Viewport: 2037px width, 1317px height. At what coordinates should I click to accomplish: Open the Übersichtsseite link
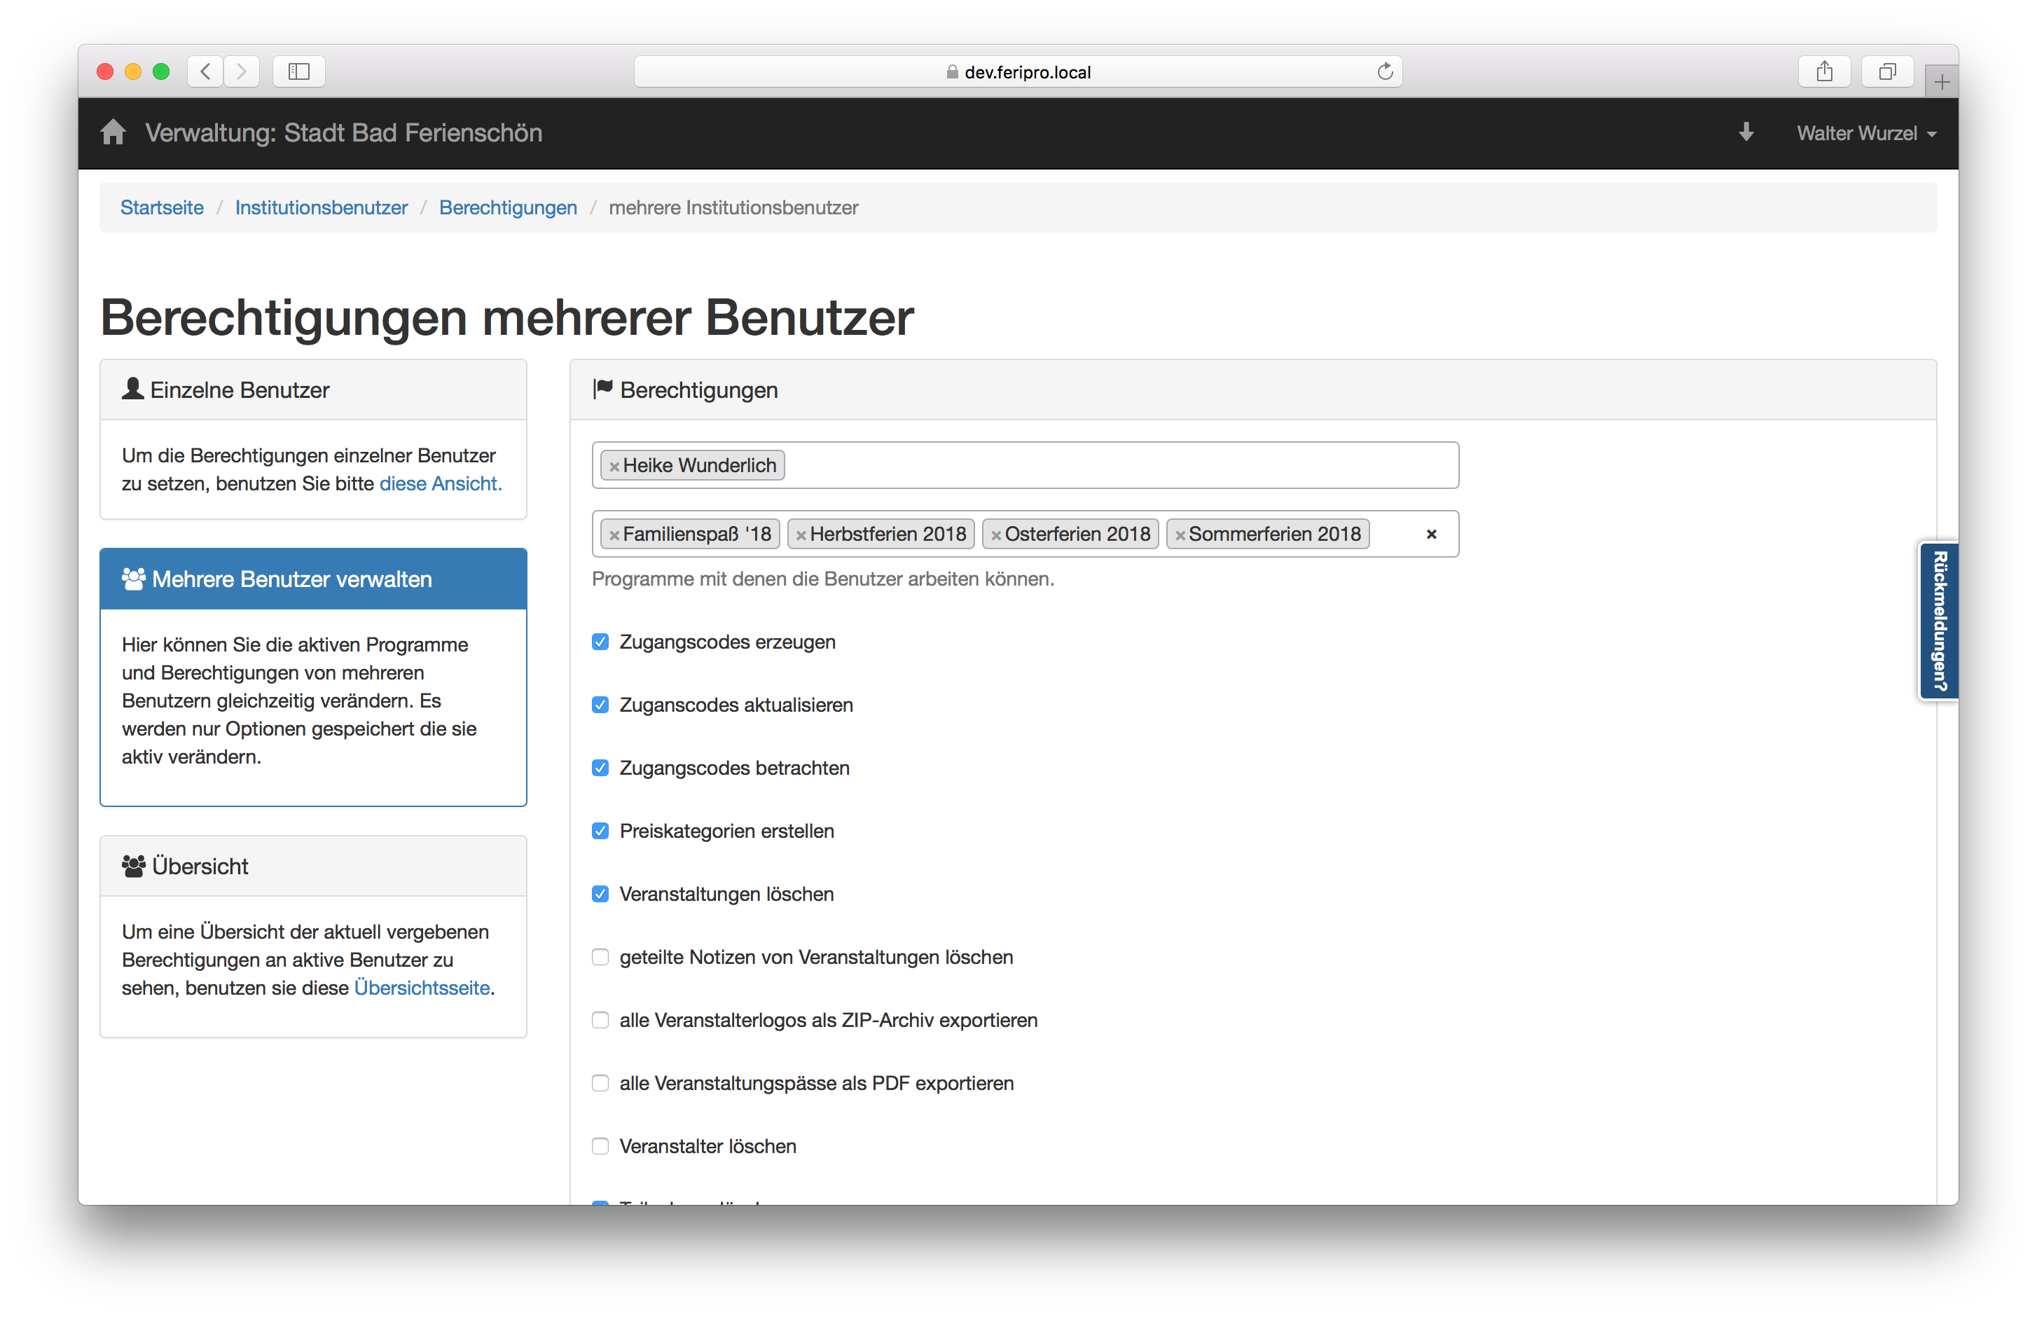[x=422, y=988]
